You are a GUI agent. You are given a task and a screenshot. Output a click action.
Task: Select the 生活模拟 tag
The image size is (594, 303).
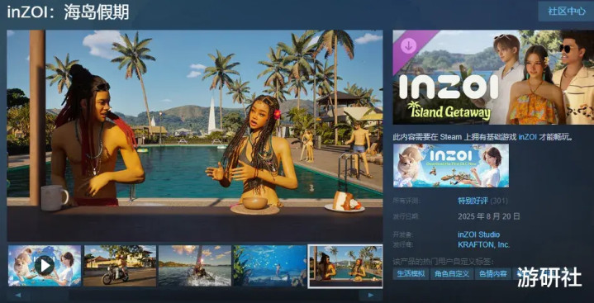pyautogui.click(x=411, y=274)
